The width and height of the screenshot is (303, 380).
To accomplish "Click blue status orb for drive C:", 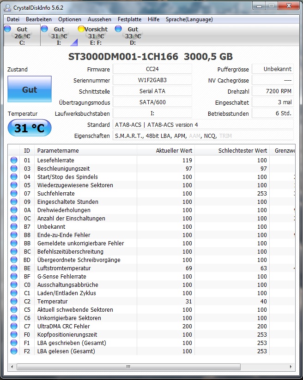I will coord(7,29).
